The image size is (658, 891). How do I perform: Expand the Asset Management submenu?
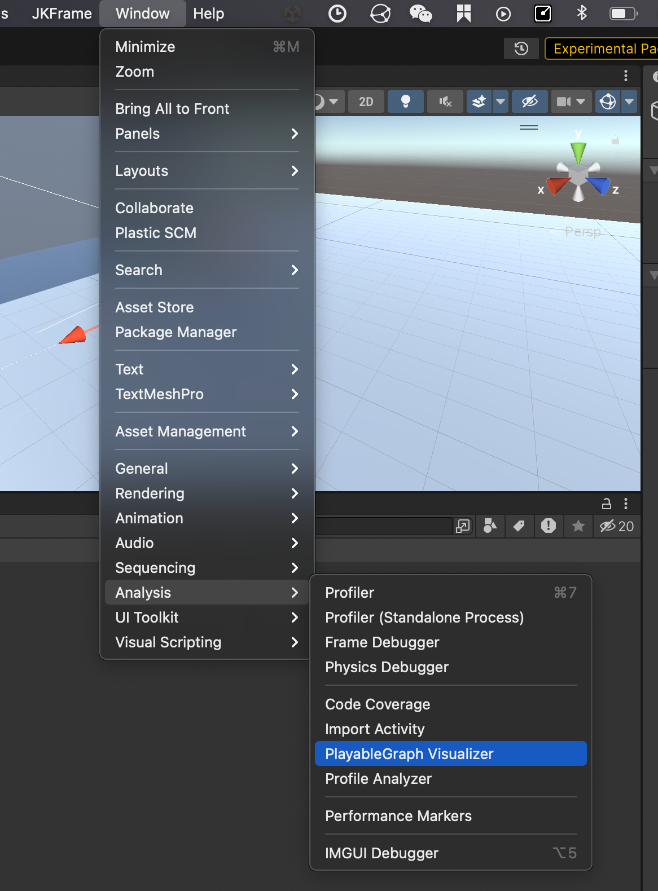click(207, 431)
